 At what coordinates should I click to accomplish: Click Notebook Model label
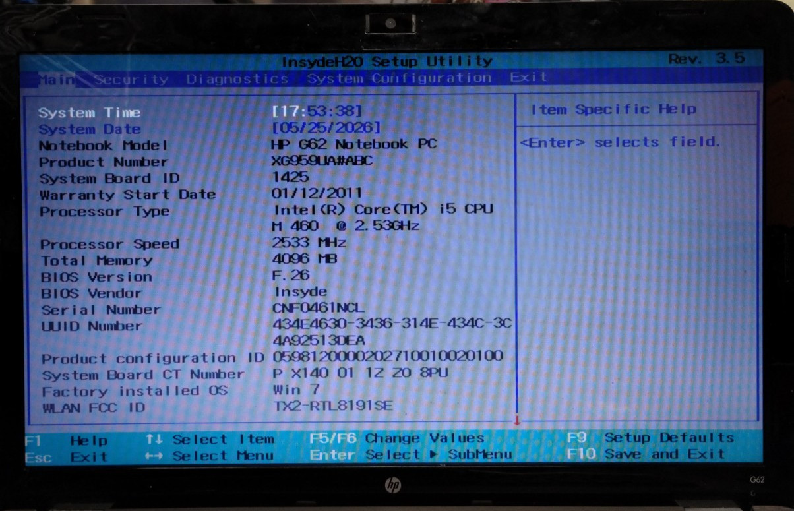click(104, 146)
